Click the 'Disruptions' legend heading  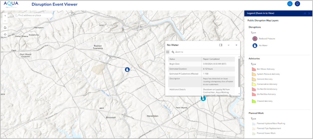[255, 27]
